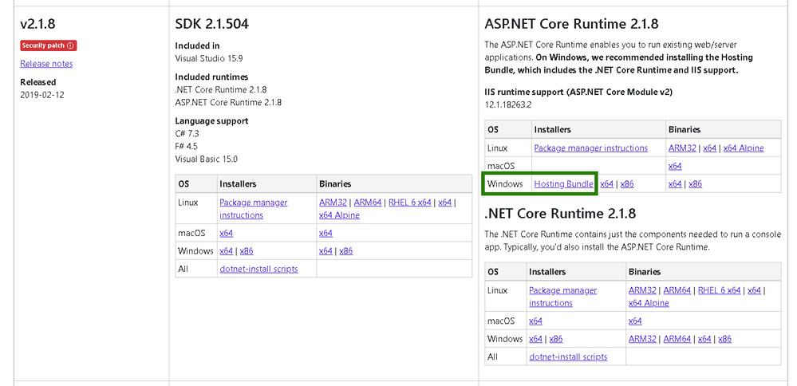Download .NET Core Runtime 2.1.8 Windows ARM64 binary

pos(677,339)
